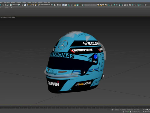Image resolution: width=150 pixels, height=113 pixels.
Task: Open the Scripting menu
Action: tap(24, 3)
